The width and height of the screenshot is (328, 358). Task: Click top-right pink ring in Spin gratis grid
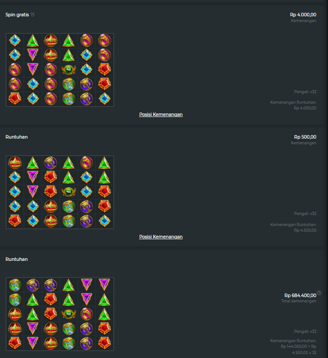click(104, 41)
